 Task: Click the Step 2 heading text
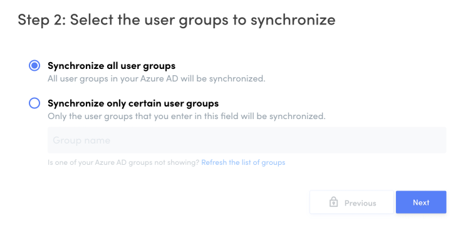click(x=177, y=20)
